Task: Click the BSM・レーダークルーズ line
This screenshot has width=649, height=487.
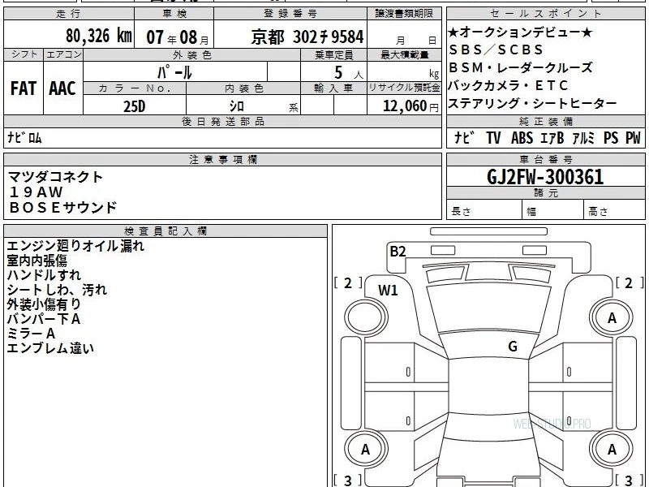Action: coord(520,67)
